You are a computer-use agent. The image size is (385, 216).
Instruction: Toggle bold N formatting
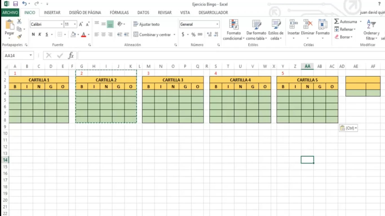(33, 35)
